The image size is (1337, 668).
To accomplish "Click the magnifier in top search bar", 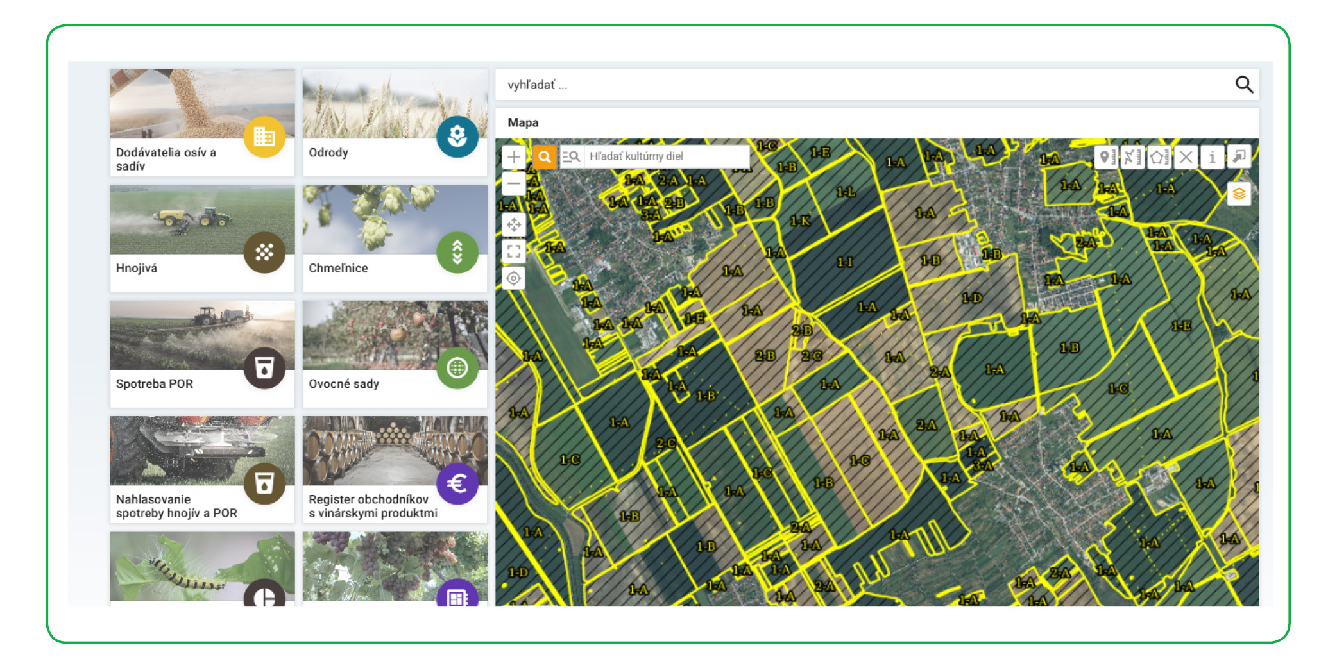I will (x=1244, y=85).
